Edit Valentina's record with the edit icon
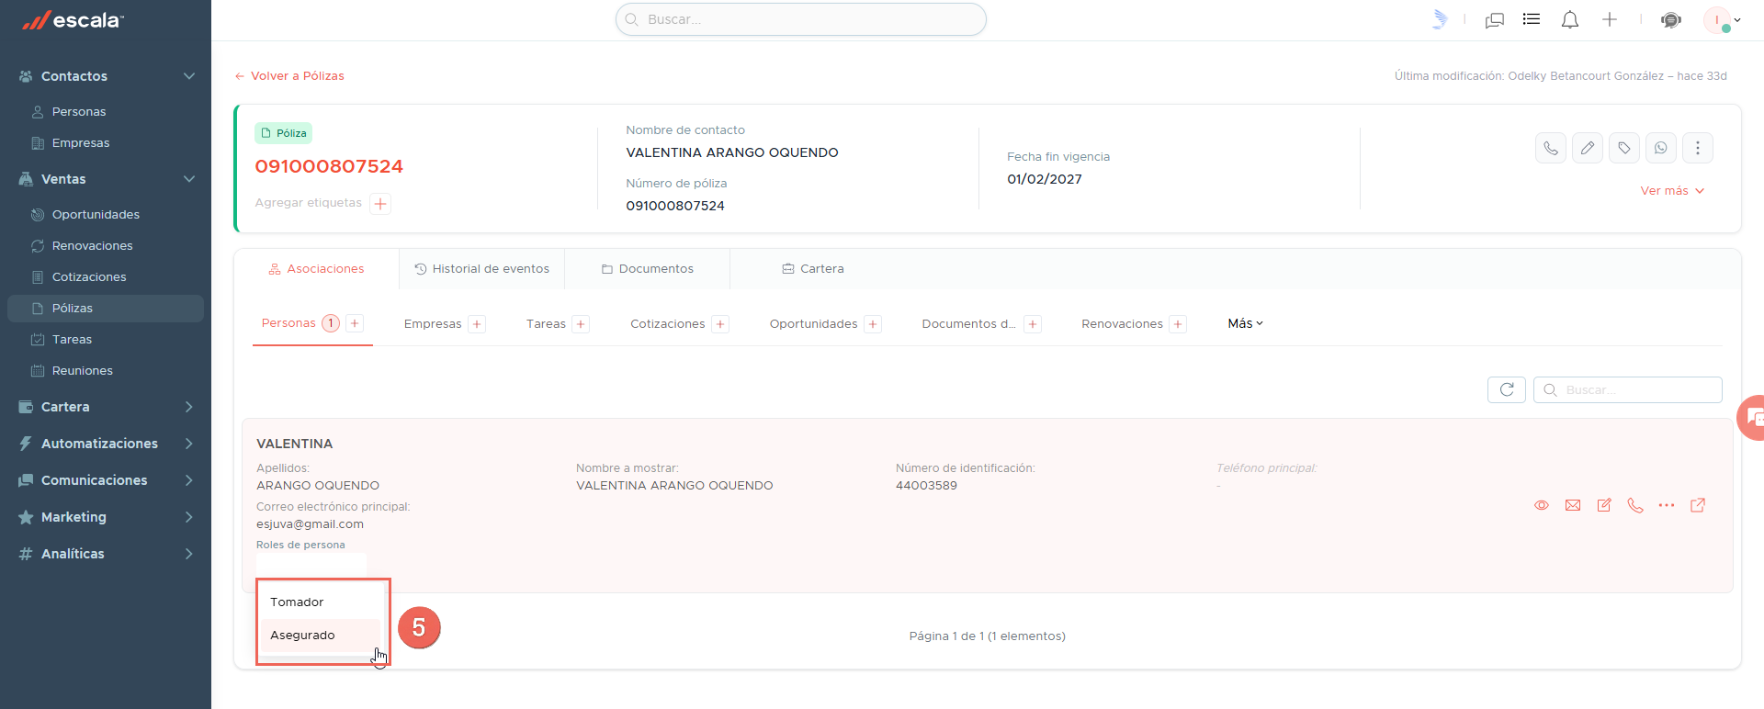Screen dimensions: 1764x709 pos(1604,505)
